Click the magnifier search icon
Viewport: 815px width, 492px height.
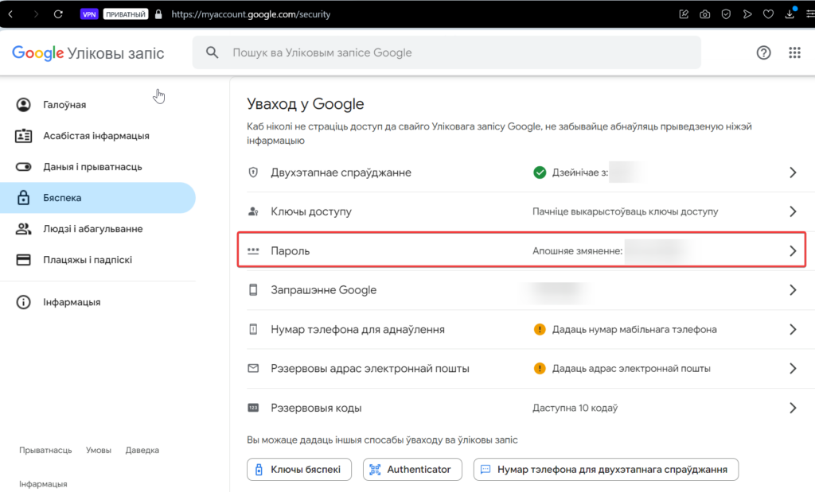[212, 52]
